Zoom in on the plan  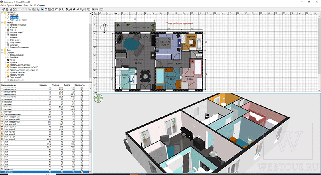coord(81,9)
